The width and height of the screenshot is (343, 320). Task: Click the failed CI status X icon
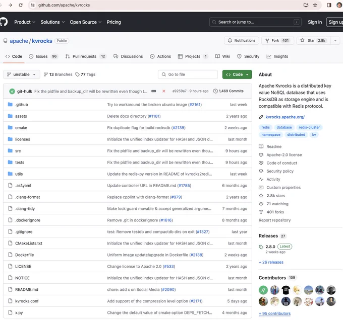coord(163,91)
